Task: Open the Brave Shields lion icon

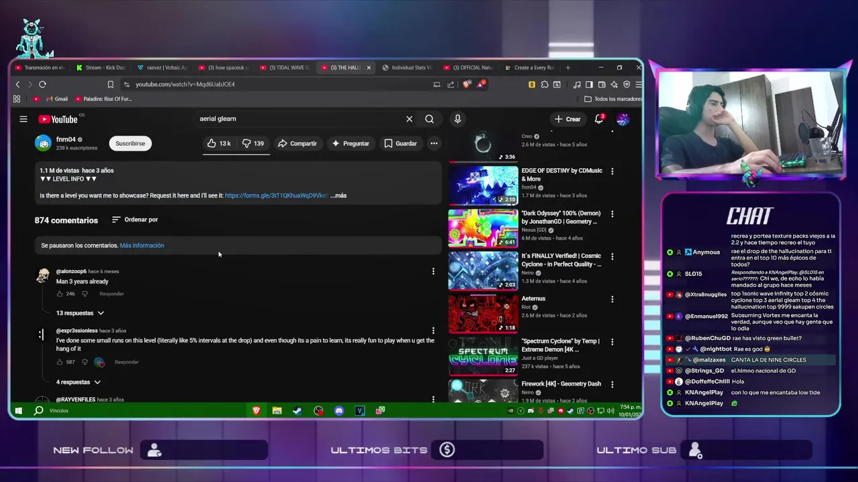Action: point(467,84)
